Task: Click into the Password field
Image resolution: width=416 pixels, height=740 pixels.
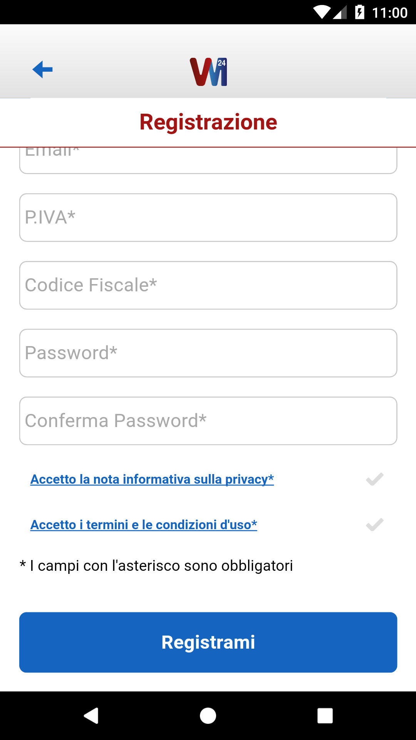Action: (x=208, y=353)
